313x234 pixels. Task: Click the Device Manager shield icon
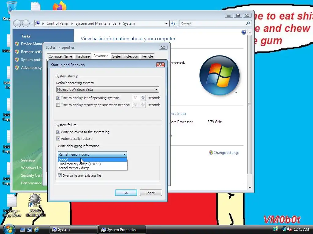[x=17, y=44]
